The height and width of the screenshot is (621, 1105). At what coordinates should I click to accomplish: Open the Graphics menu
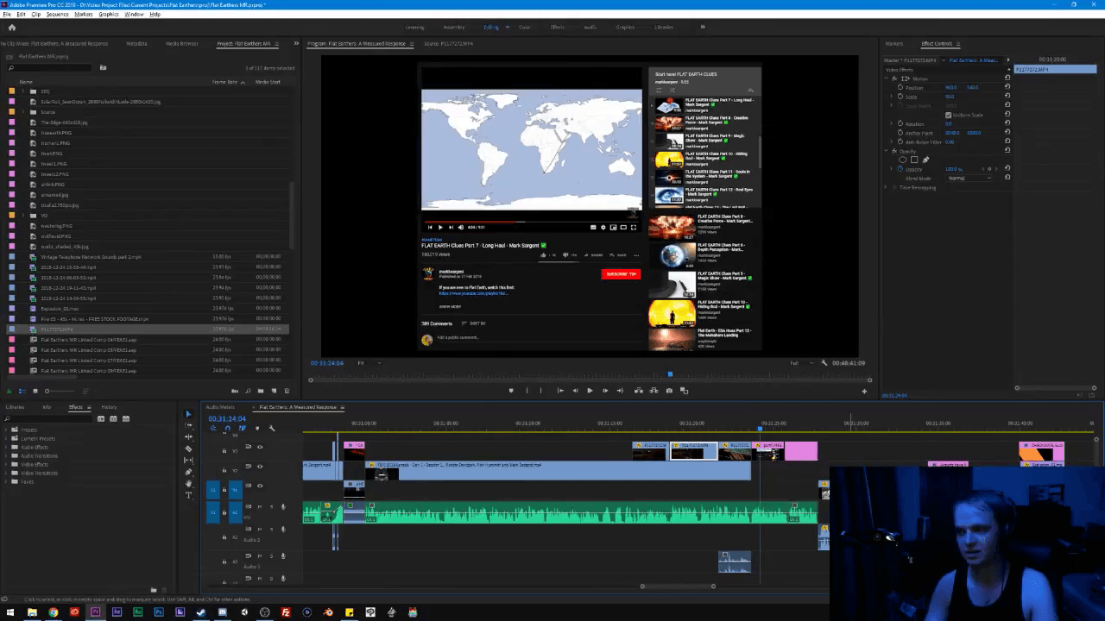pos(109,15)
